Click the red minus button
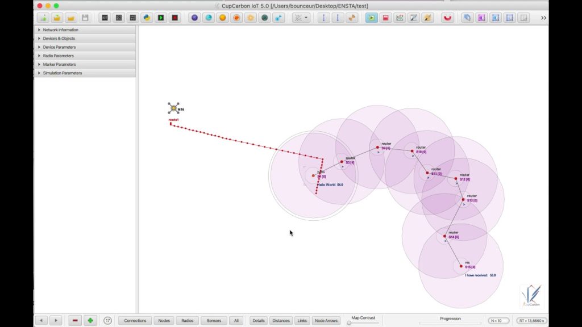The image size is (582, 327). coord(75,320)
